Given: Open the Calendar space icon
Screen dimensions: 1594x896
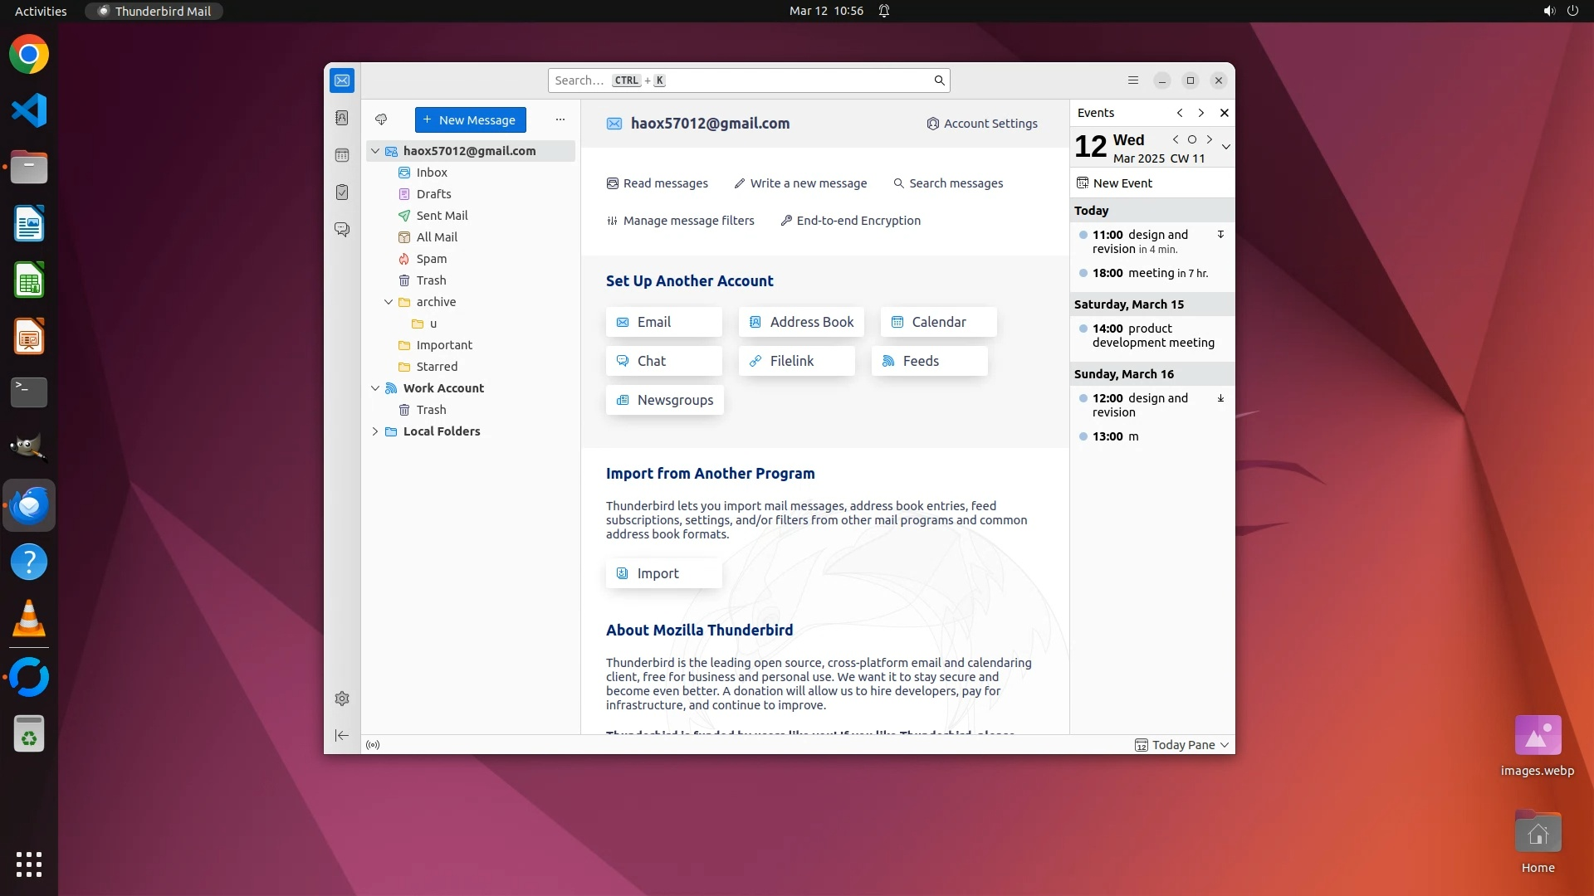Looking at the screenshot, I should click(x=342, y=155).
